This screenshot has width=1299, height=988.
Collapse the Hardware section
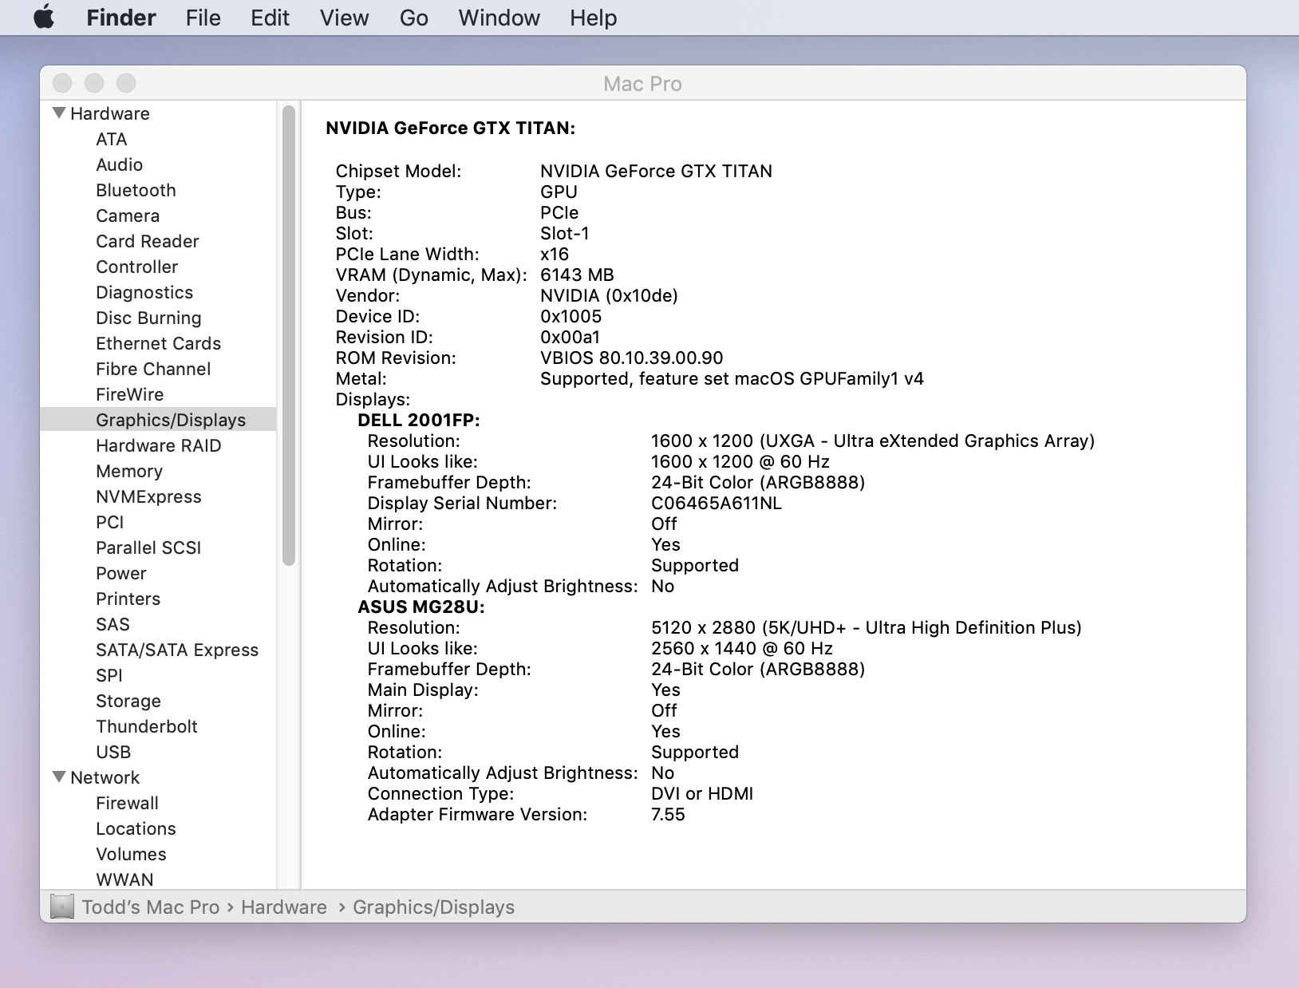(x=59, y=113)
